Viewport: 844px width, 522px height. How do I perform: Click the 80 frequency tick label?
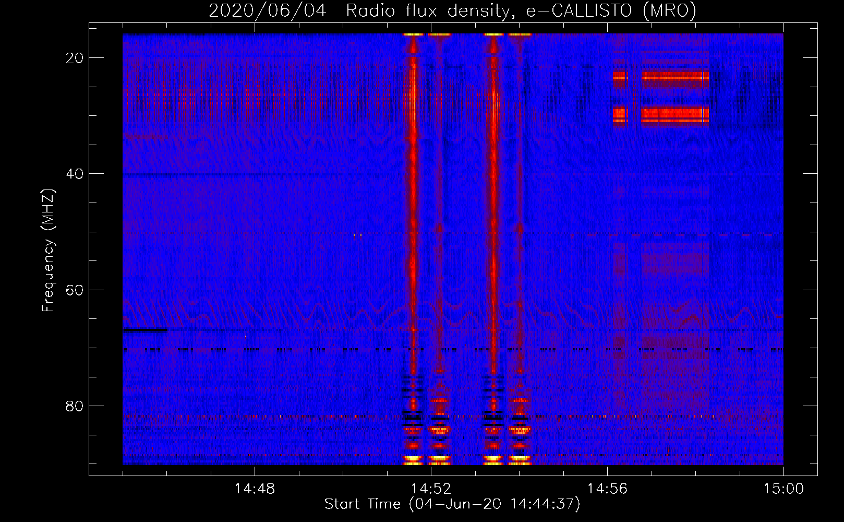tap(75, 406)
